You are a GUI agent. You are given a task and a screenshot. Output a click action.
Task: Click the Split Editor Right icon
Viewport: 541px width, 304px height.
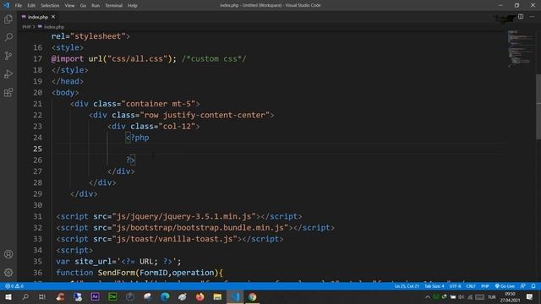pos(521,17)
